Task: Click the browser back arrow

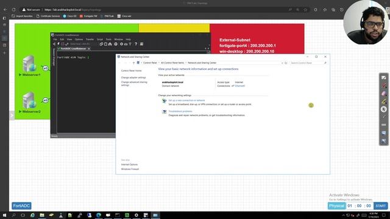Action: (5, 10)
